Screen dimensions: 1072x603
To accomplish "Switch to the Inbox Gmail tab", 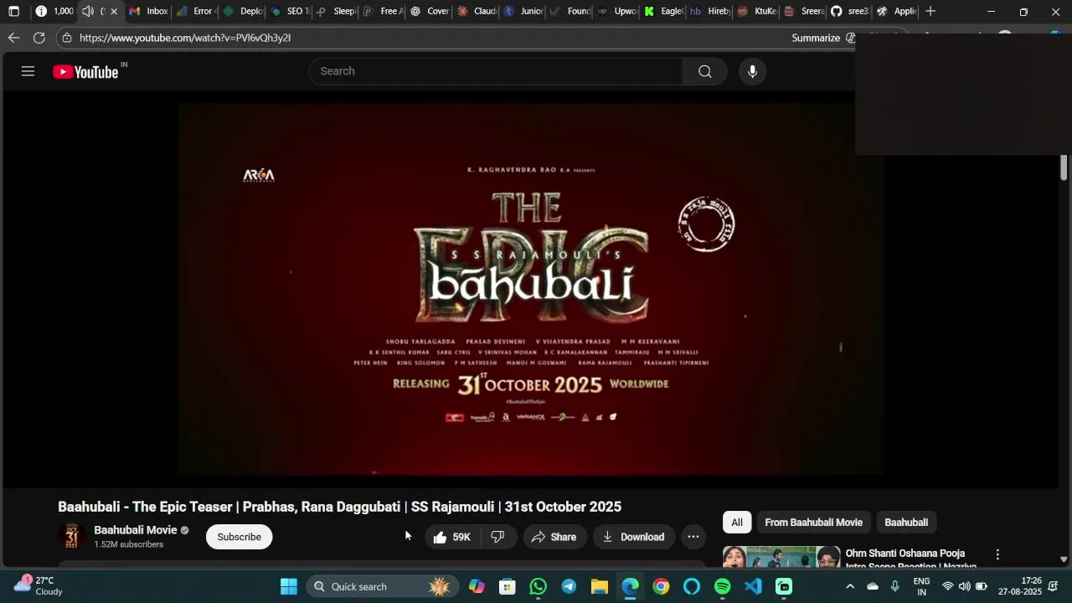I will (149, 12).
